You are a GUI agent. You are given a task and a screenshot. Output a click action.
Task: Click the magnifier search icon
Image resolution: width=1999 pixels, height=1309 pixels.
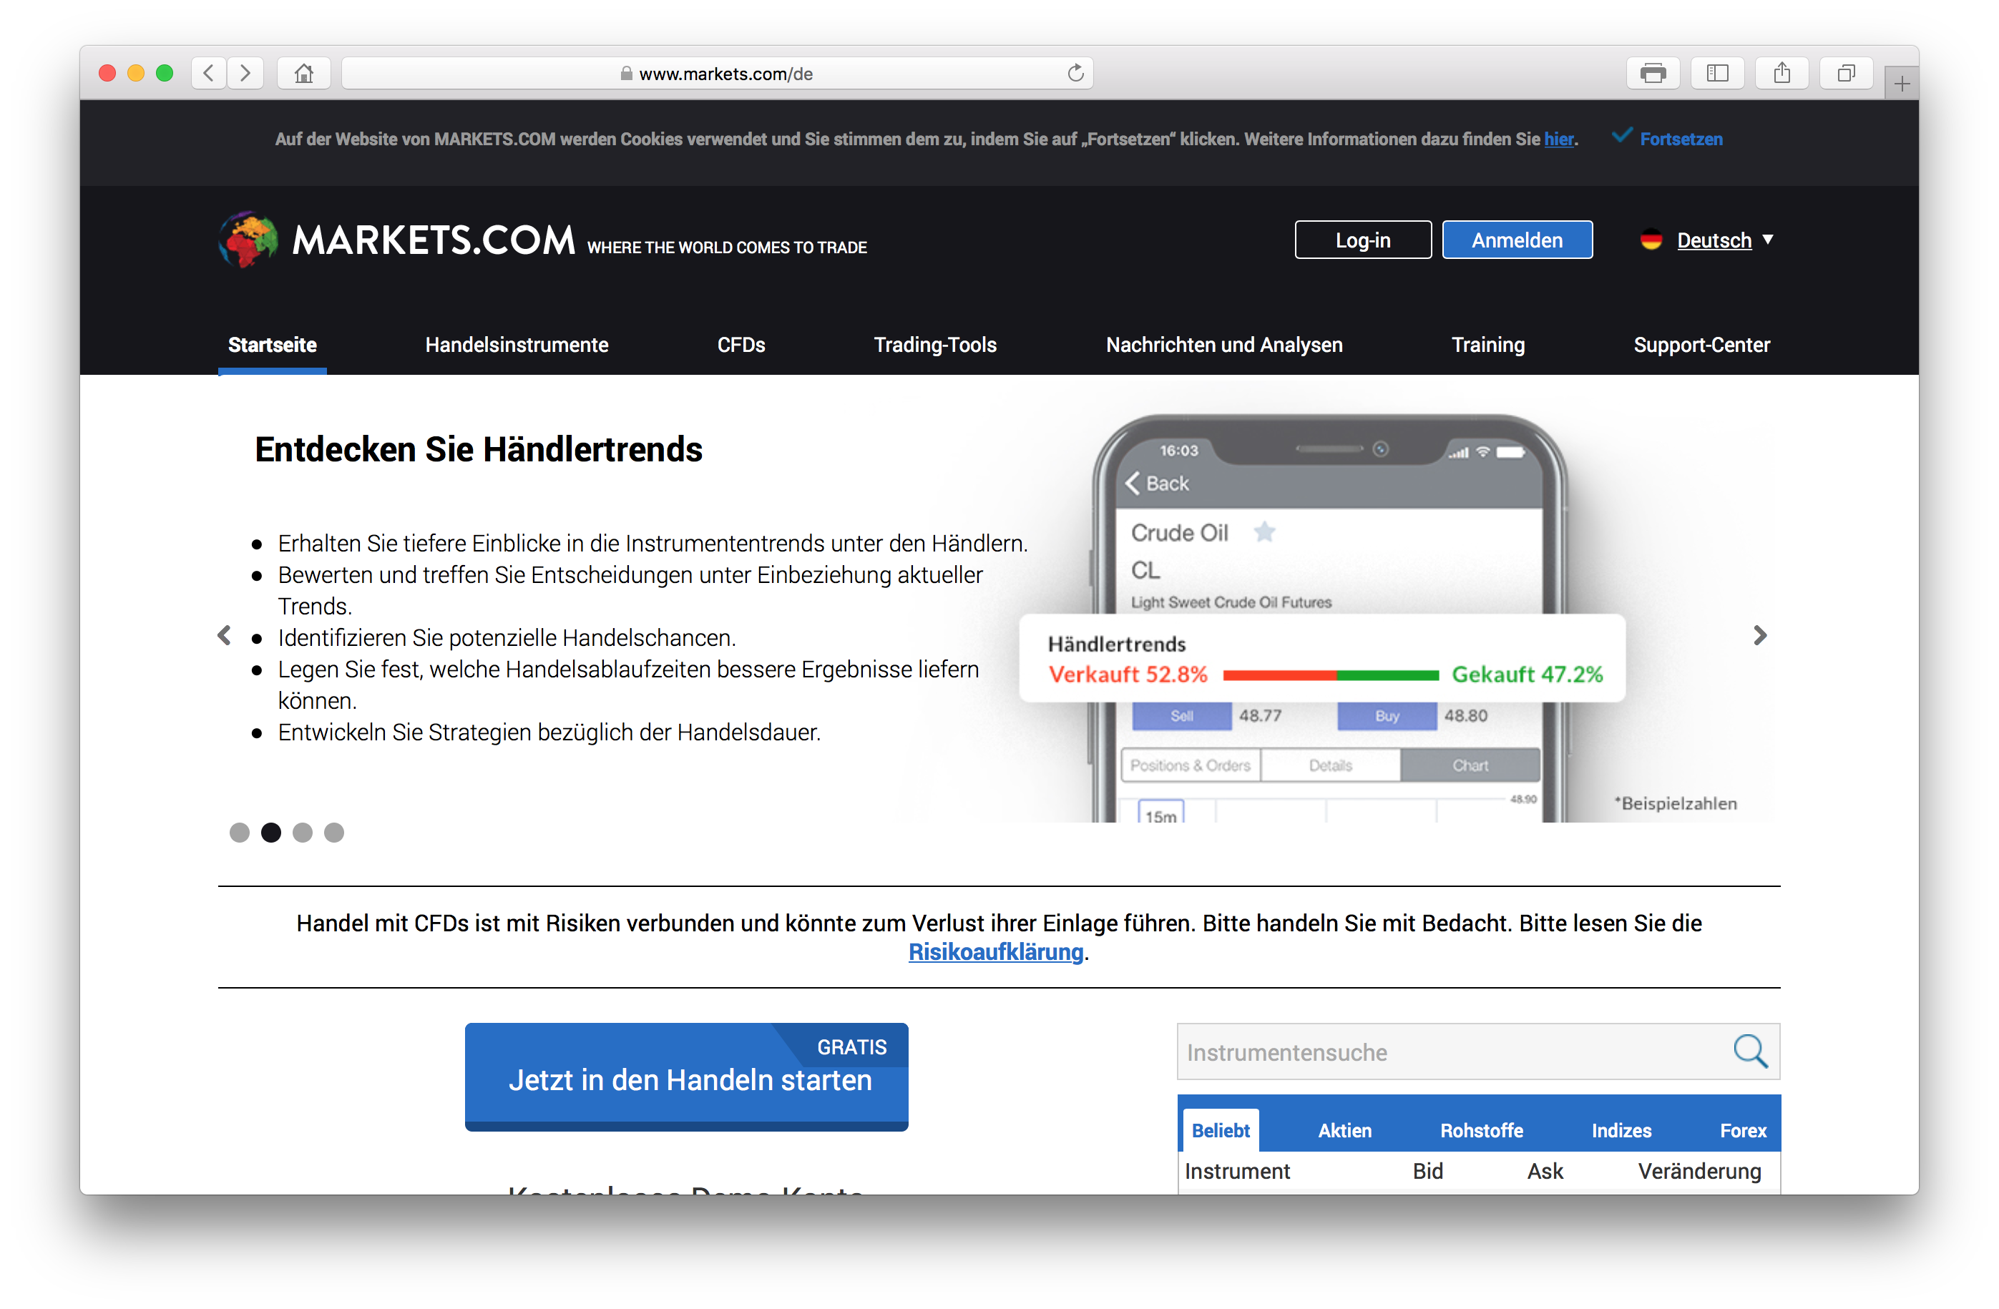1751,1050
